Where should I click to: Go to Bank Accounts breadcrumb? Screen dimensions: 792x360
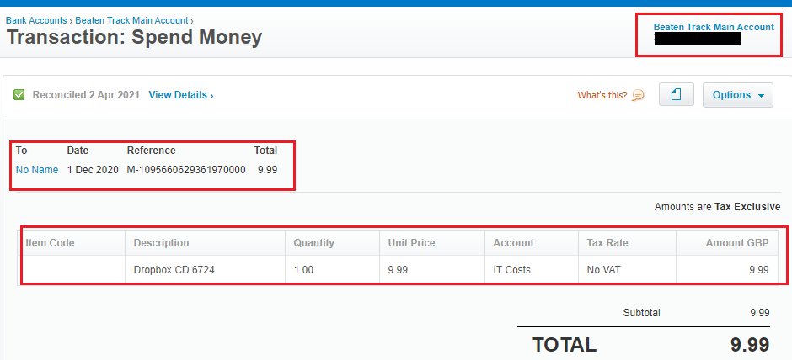36,21
